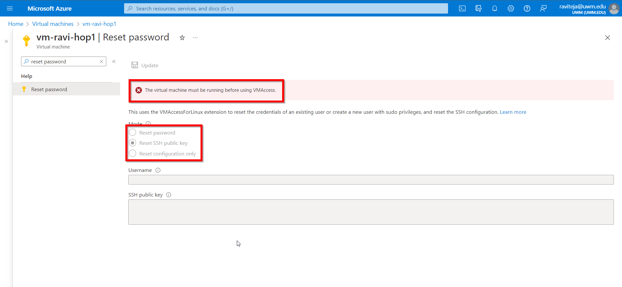
Task: Show the SSH public key info icon
Action: tap(168, 195)
